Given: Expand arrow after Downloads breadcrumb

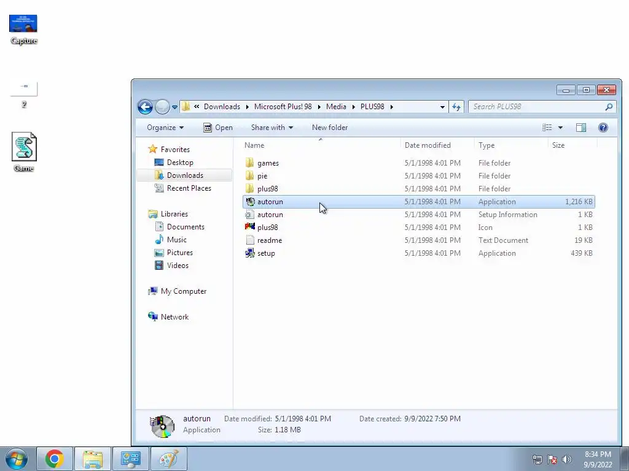Looking at the screenshot, I should 247,107.
